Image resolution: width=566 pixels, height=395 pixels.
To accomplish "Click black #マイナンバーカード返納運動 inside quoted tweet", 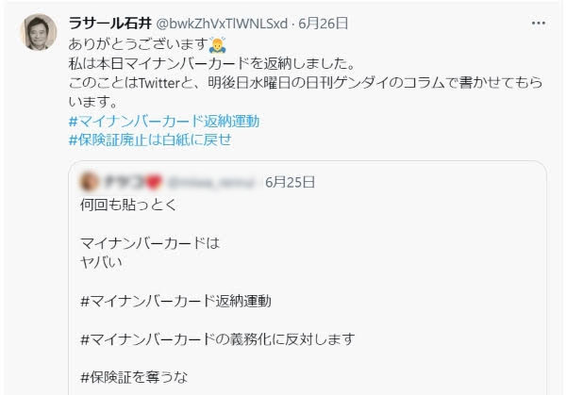I will (175, 301).
